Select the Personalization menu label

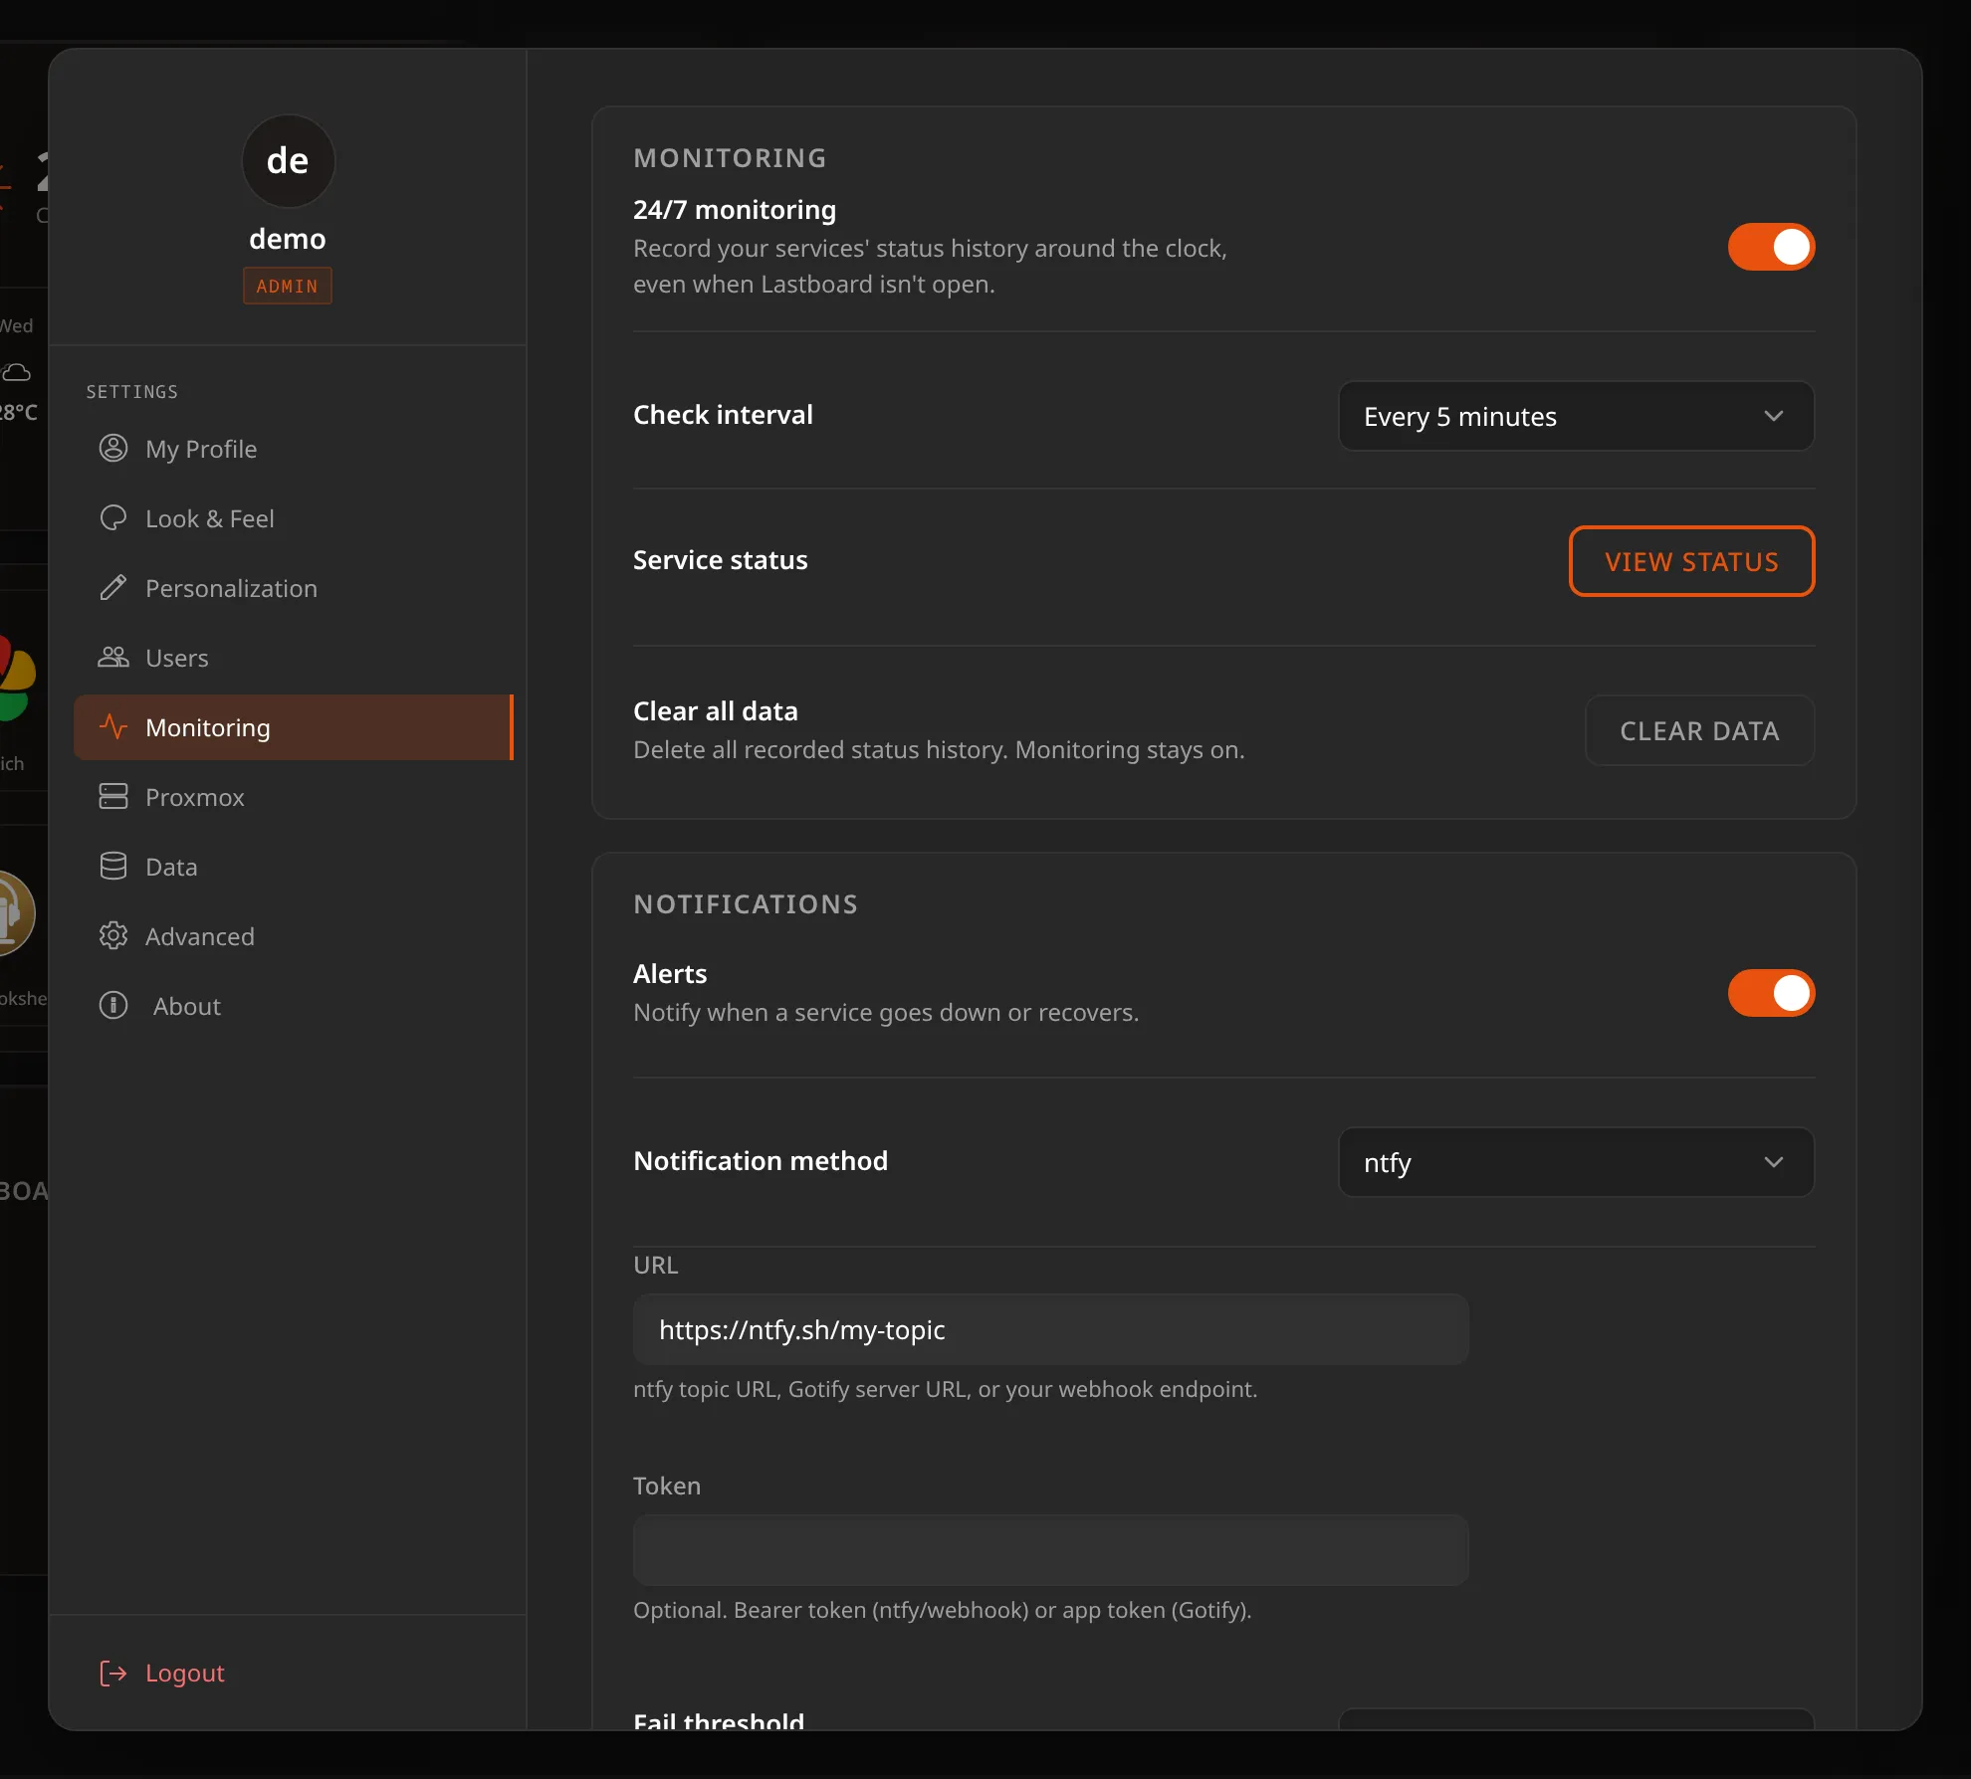tap(231, 588)
